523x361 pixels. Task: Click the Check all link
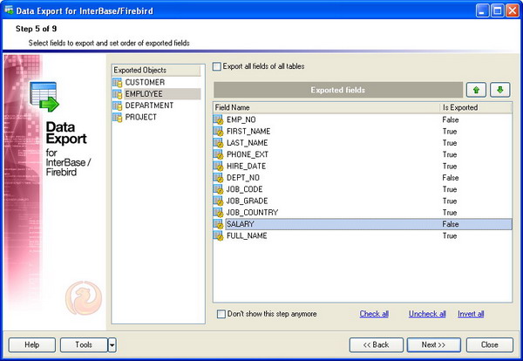tap(374, 314)
